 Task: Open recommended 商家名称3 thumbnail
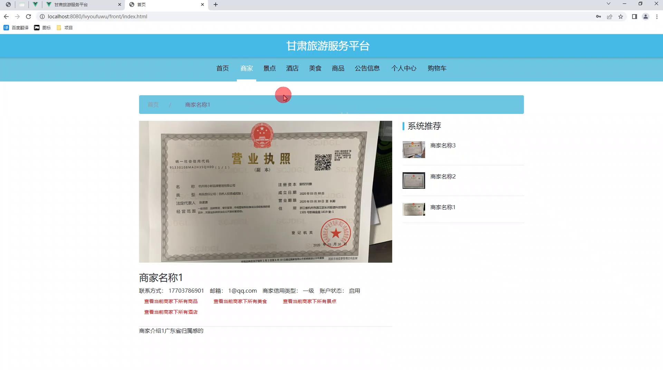[414, 149]
